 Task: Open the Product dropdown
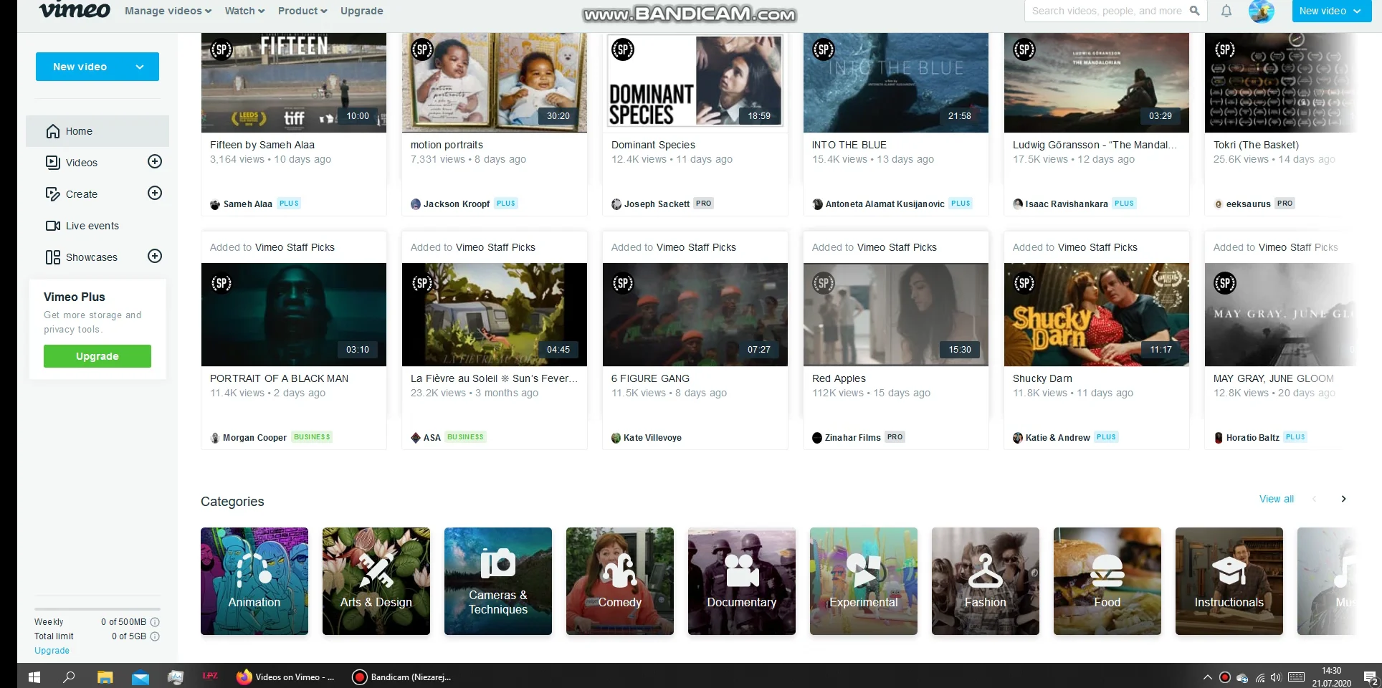[301, 11]
